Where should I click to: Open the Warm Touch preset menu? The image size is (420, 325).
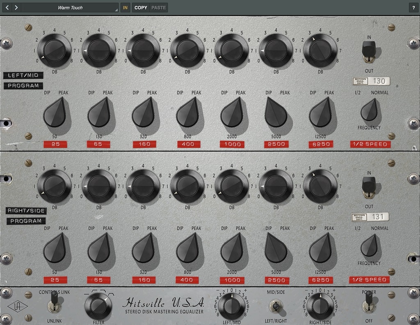(x=70, y=7)
